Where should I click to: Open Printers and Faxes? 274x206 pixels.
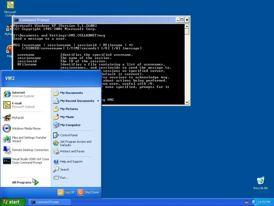tap(76, 151)
